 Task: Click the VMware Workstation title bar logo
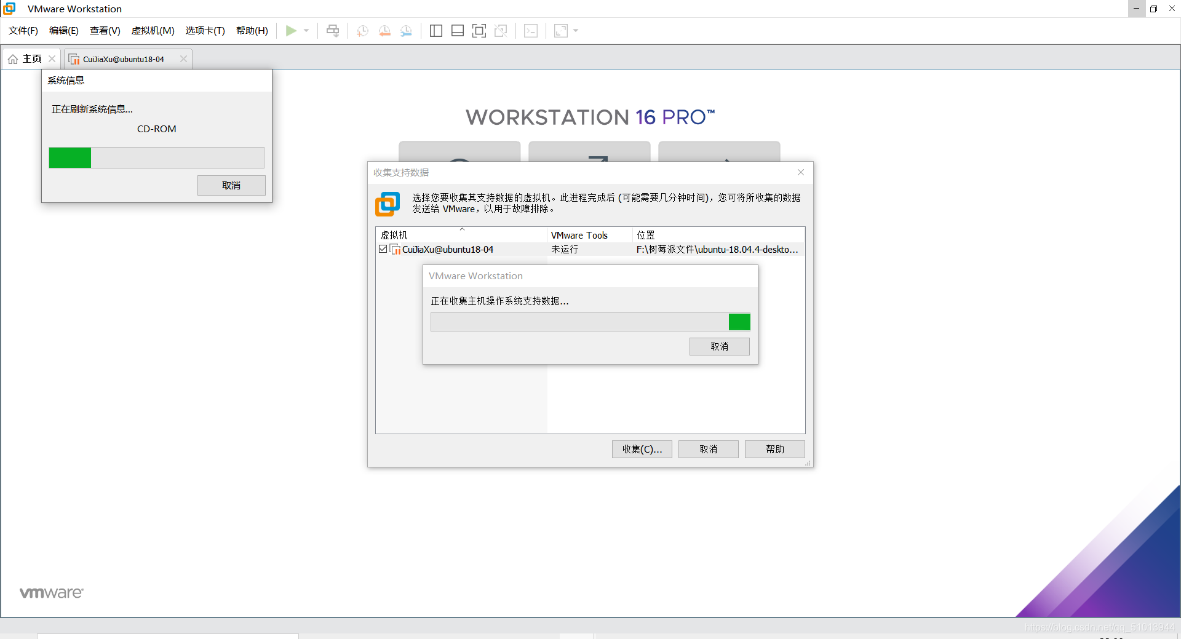(10, 9)
